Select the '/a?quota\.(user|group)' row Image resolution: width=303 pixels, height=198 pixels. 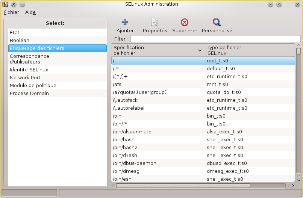tap(203, 92)
